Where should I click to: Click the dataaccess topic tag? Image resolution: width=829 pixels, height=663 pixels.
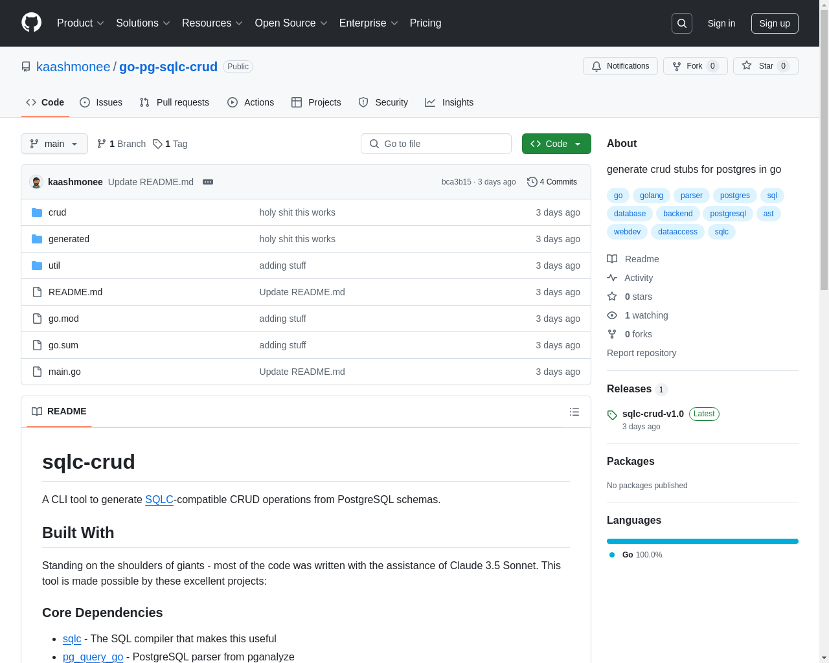click(x=677, y=232)
